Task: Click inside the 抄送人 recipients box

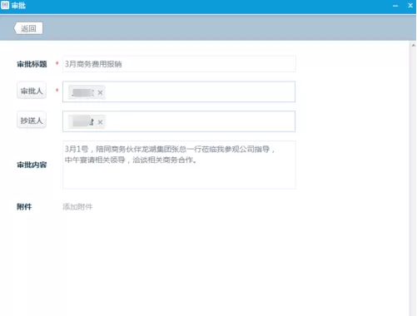Action: (x=179, y=121)
